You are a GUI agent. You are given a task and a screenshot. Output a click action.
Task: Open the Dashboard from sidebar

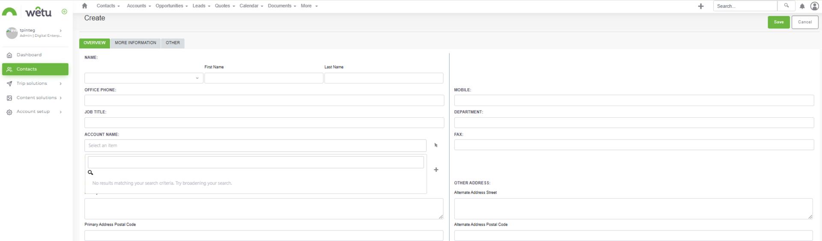click(29, 55)
